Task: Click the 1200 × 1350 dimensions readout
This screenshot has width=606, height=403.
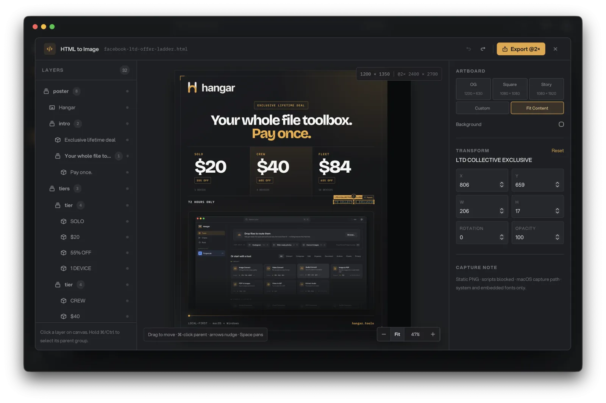Action: click(375, 74)
